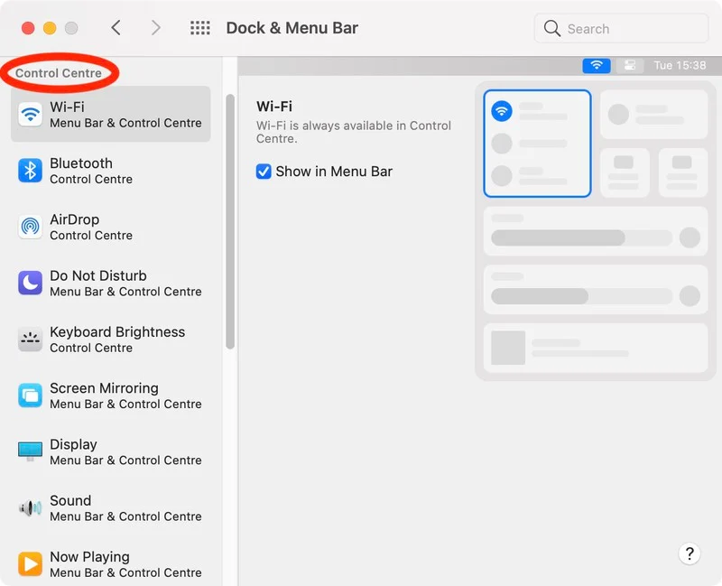The height and width of the screenshot is (586, 722).
Task: Click the AirDrop icon in the sidebar
Action: (x=31, y=227)
